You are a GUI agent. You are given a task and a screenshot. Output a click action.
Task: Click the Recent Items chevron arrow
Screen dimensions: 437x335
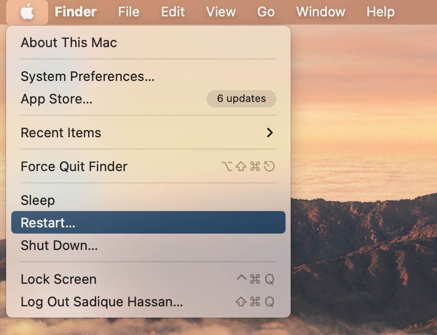pos(270,133)
